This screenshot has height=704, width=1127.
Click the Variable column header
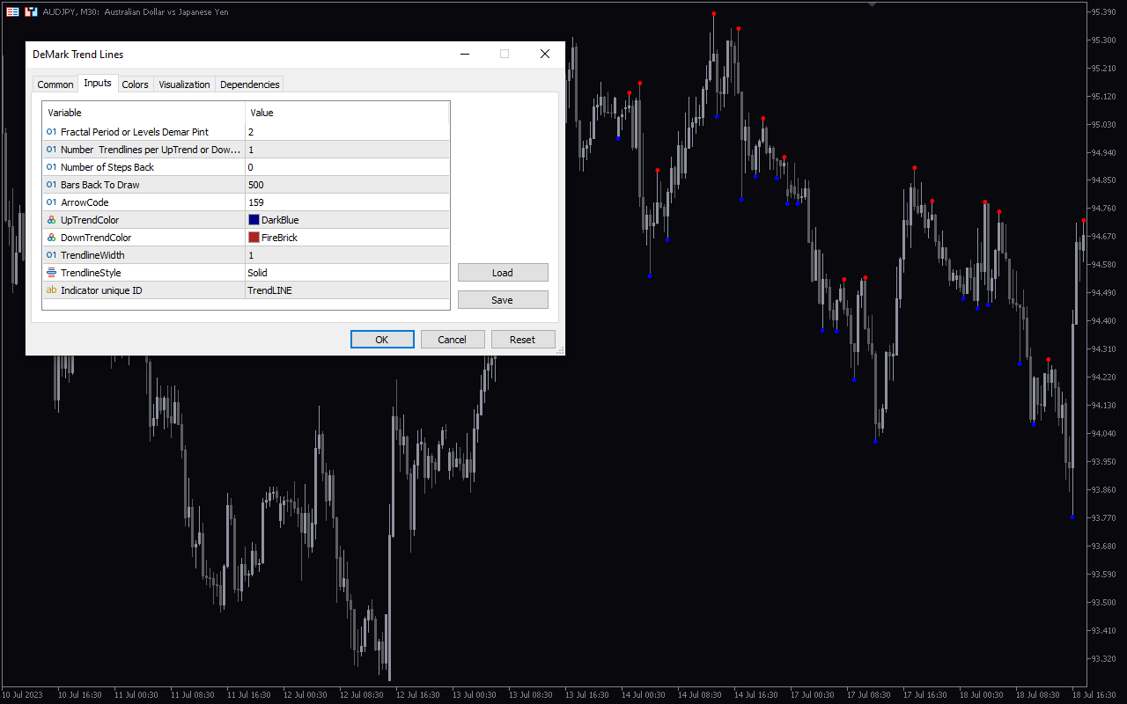tap(144, 113)
